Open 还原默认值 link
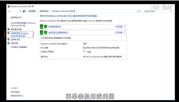179x102 pixels. coord(15,39)
